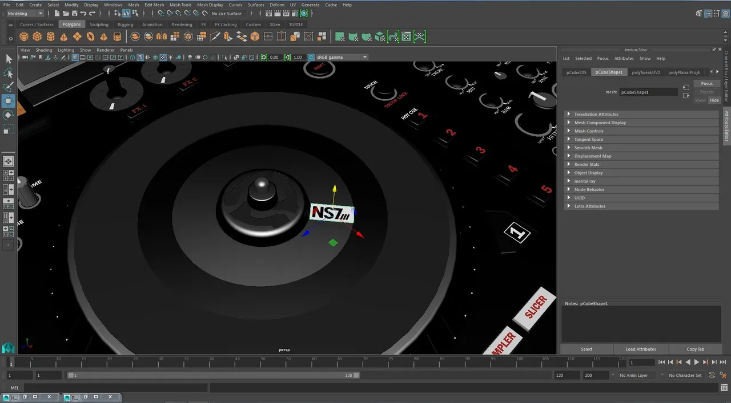Click the Auto Keyframe toggle icon
731x403 pixels.
pyautogui.click(x=712, y=375)
